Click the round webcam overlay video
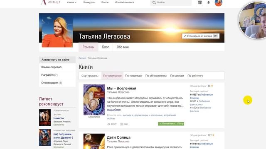The width and height of the screenshot is (266, 149). point(253,20)
